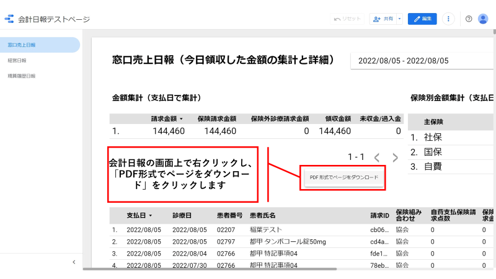Click the user account avatar
The image size is (496, 279).
click(x=483, y=19)
